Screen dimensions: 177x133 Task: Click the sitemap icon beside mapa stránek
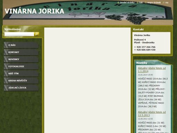click(146, 2)
